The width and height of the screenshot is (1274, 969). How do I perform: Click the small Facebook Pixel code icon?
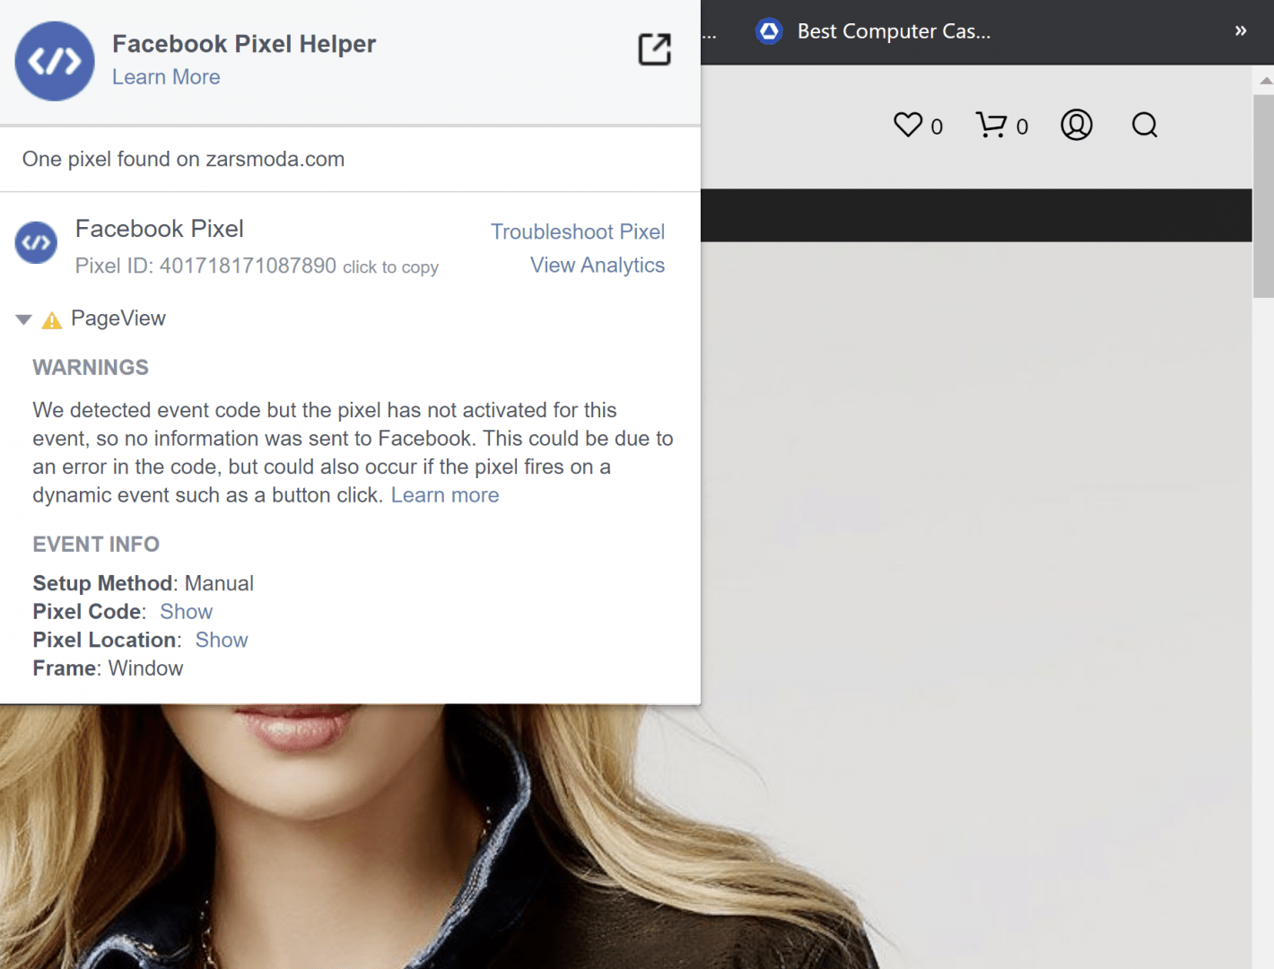click(x=36, y=242)
